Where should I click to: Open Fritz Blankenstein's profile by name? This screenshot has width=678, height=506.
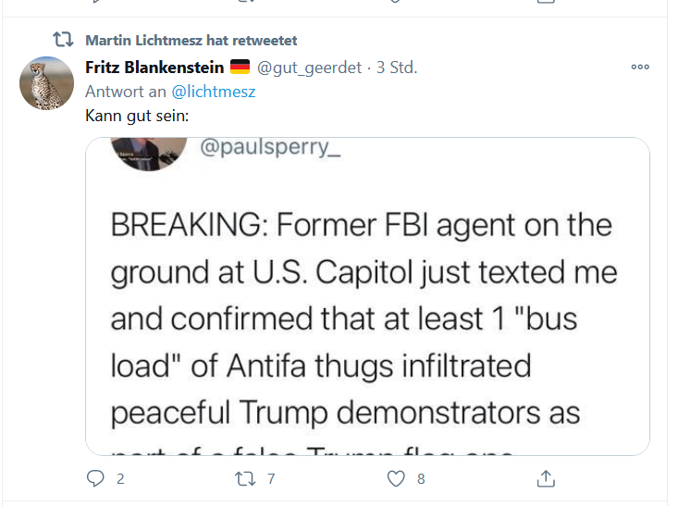pos(154,67)
